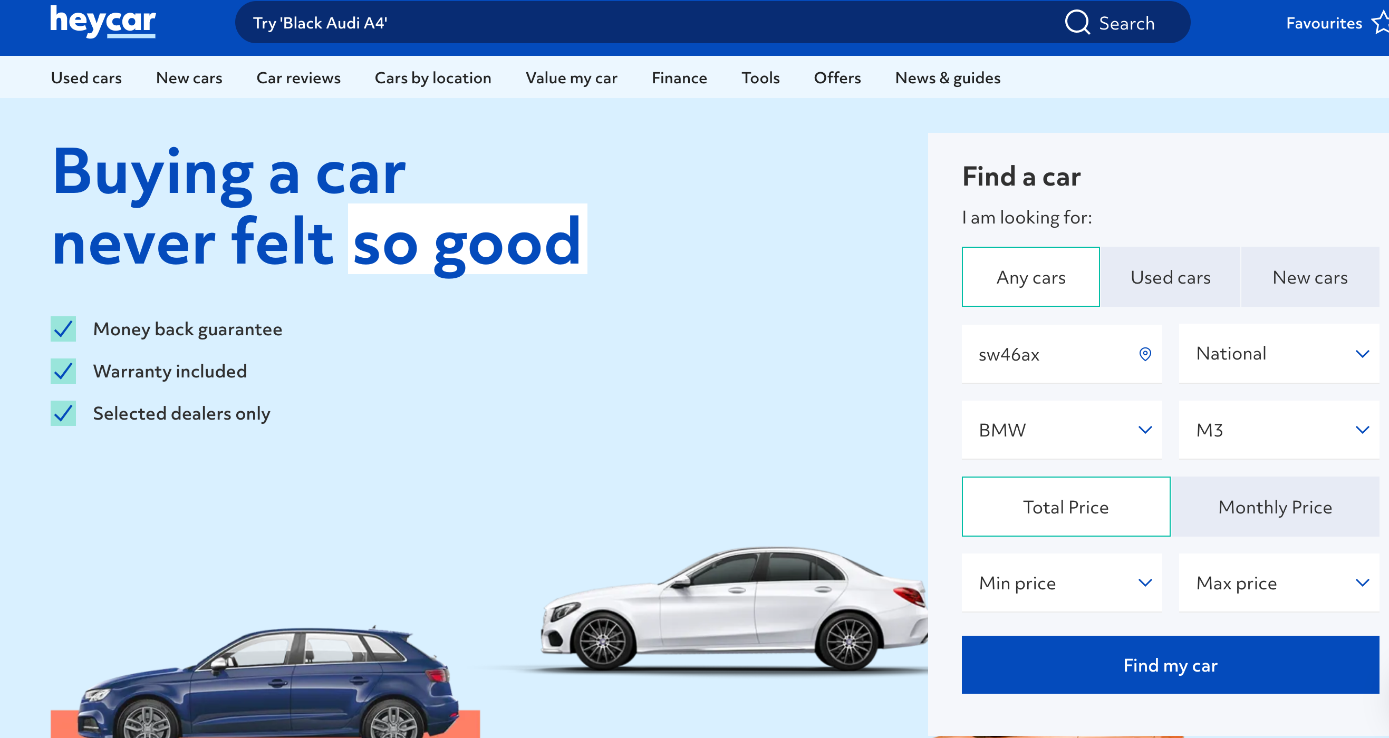Choose Monthly Price pricing mode
The height and width of the screenshot is (738, 1389).
tap(1275, 507)
